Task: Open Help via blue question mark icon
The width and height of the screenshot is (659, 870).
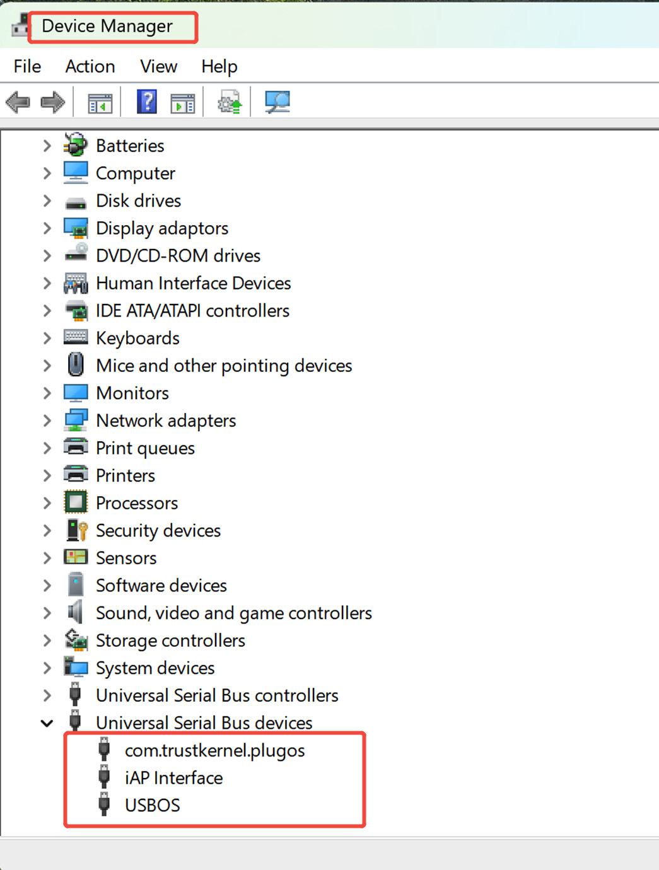Action: click(x=146, y=102)
